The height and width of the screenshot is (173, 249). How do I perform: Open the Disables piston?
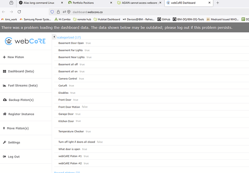pos(64,93)
